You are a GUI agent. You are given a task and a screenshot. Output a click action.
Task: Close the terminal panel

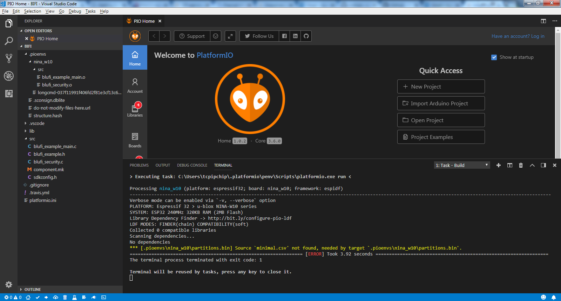click(555, 165)
